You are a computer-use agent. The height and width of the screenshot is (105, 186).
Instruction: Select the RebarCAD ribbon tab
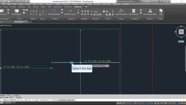click(x=78, y=7)
